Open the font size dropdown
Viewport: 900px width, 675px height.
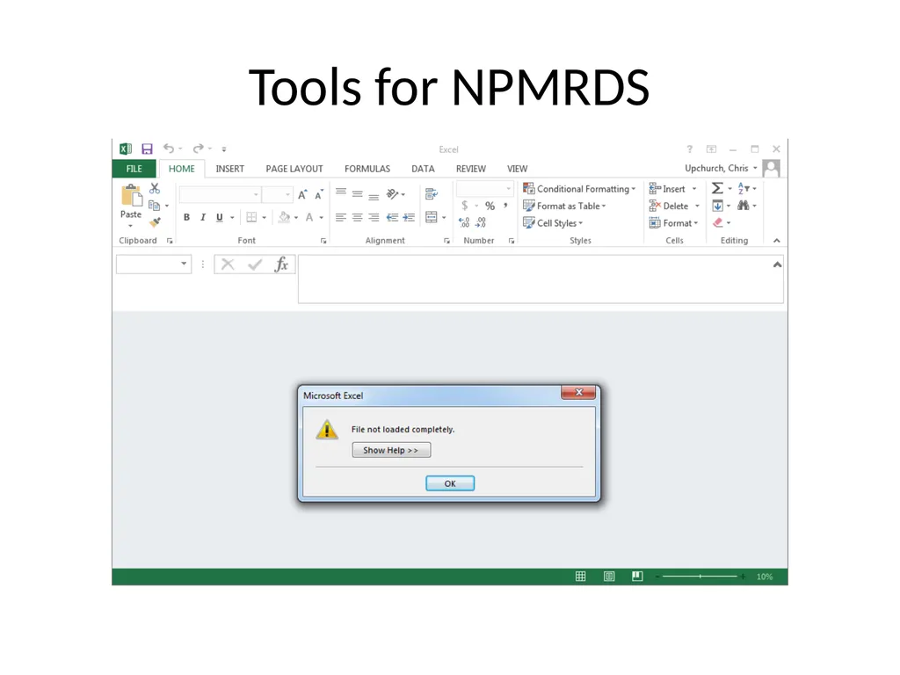point(287,195)
